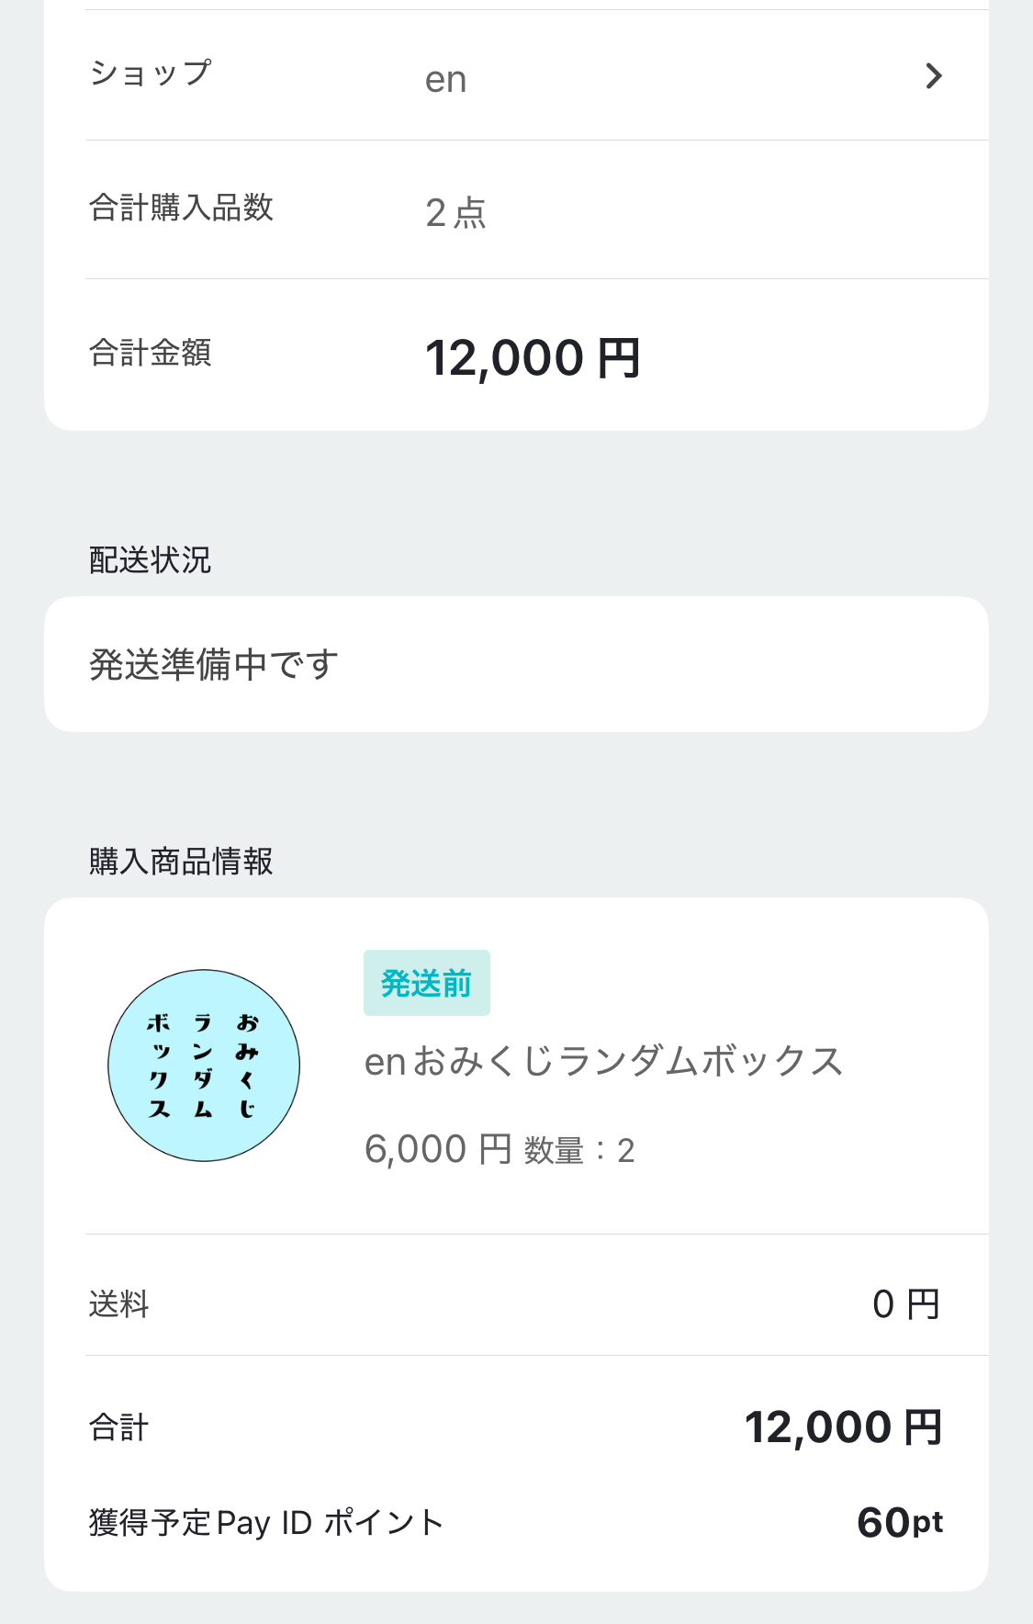Click the 合計金額 label
Viewport: 1033px width, 1624px height.
pos(151,353)
